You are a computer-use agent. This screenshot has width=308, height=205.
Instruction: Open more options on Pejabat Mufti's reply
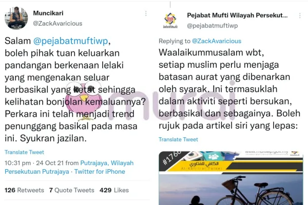[300, 16]
